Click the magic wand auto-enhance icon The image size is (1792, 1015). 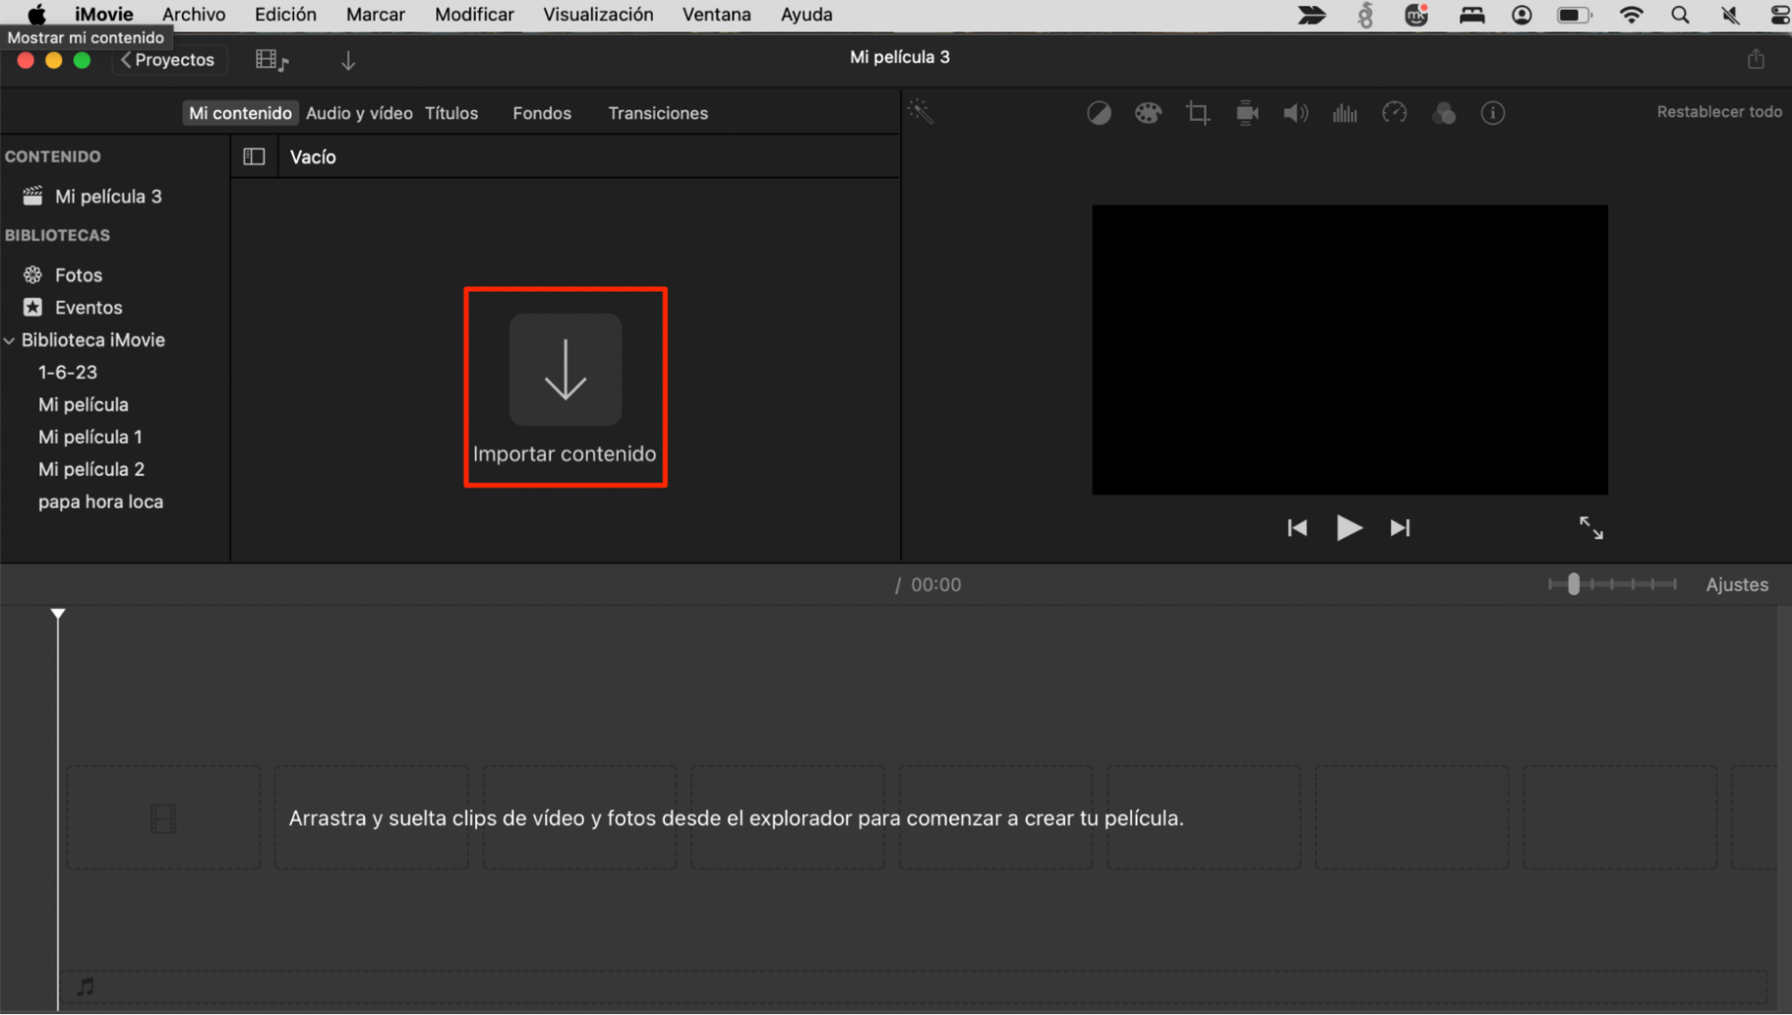[921, 112]
